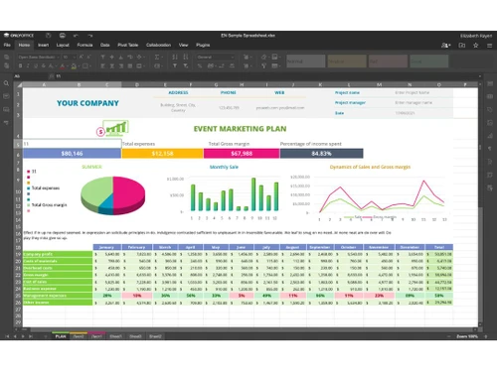
Task: Click the Increase decimal icon
Action: pyautogui.click(x=232, y=65)
